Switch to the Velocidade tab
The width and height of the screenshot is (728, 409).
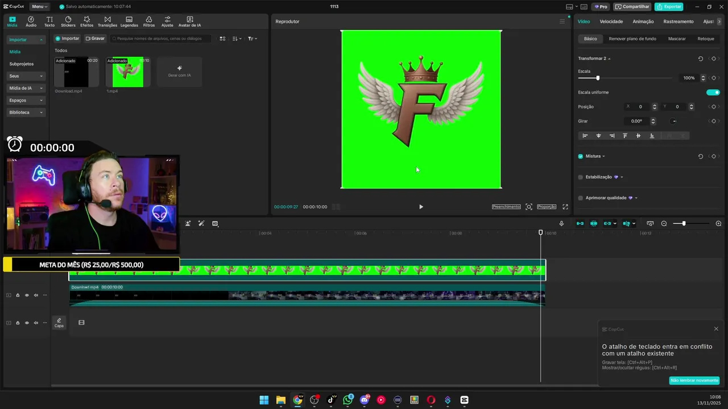pos(611,22)
